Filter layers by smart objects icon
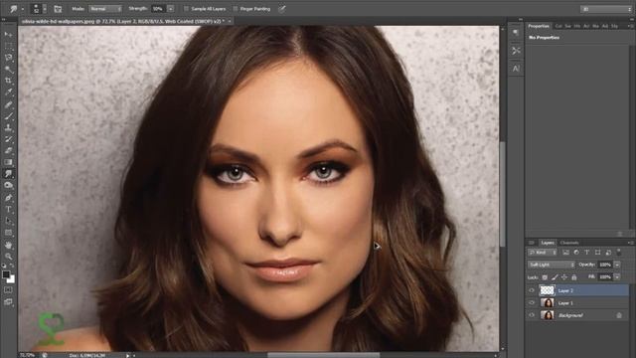This screenshot has width=636, height=358. 608,252
